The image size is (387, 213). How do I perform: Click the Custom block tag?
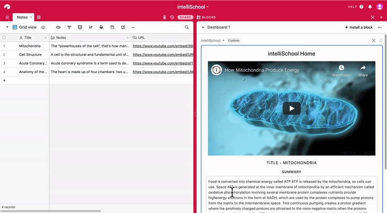[x=234, y=41]
